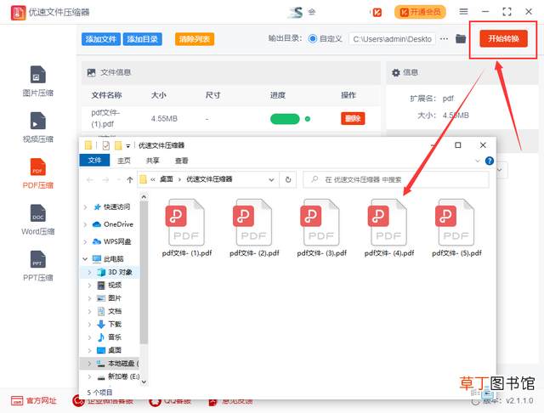Click the 官方网址 official website link
The height and width of the screenshot is (413, 544).
(x=34, y=401)
